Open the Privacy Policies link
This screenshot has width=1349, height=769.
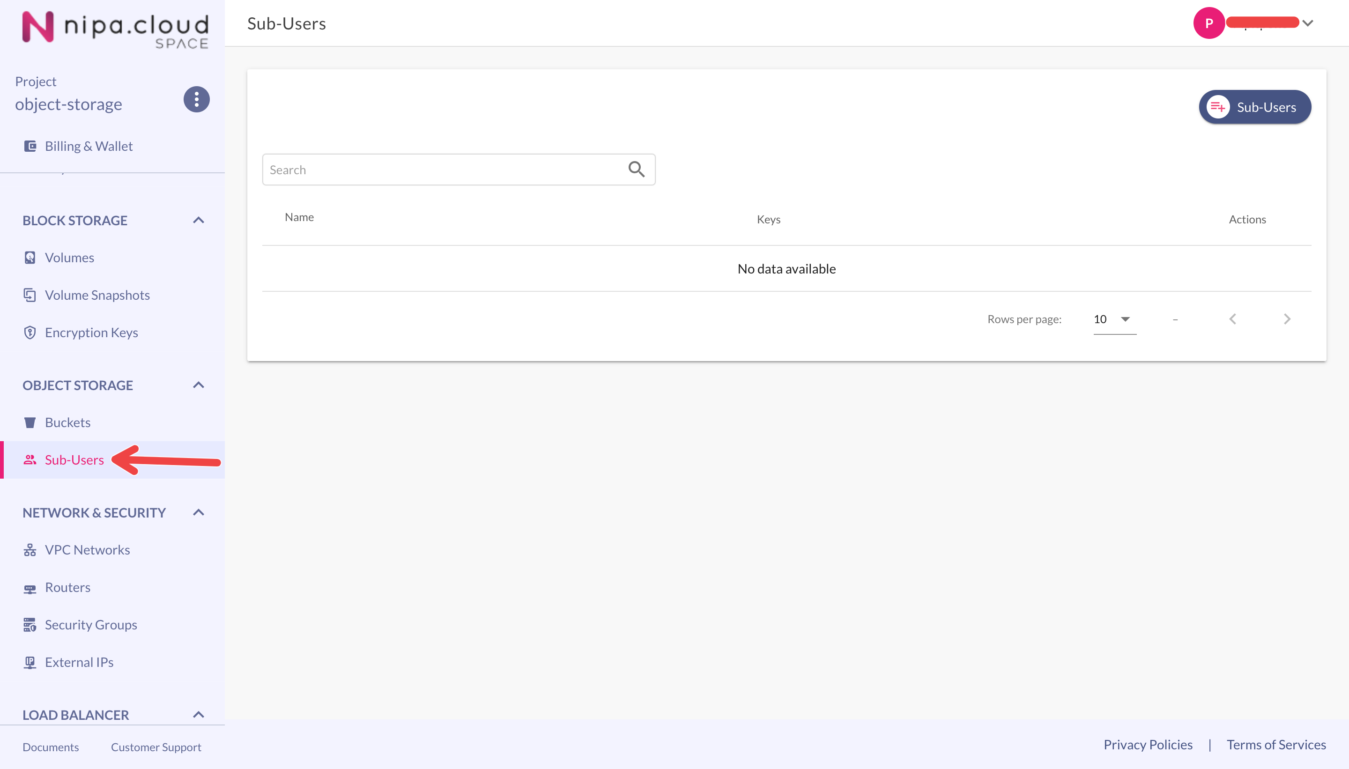point(1148,745)
